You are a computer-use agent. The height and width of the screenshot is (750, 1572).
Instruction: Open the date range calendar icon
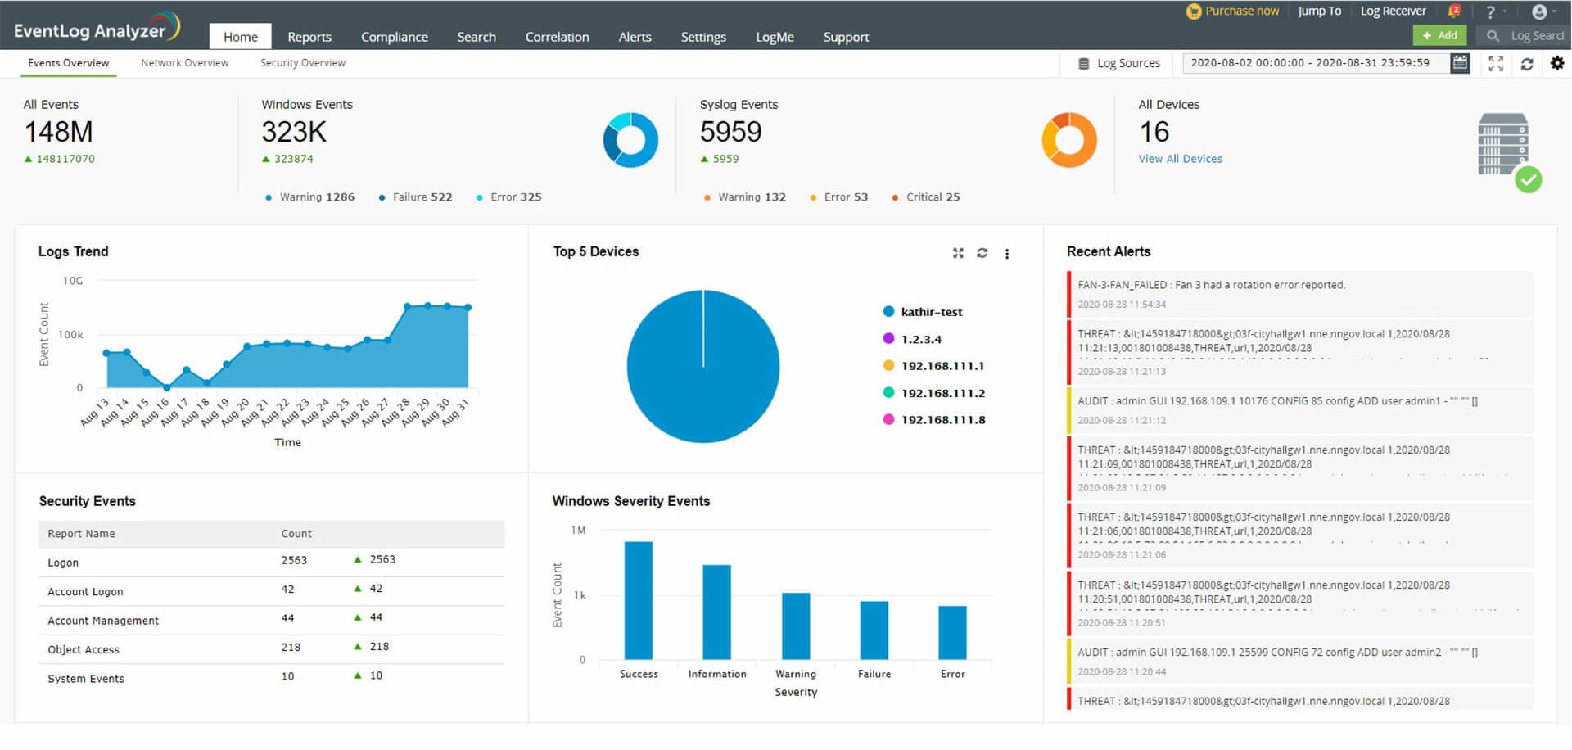pos(1460,63)
